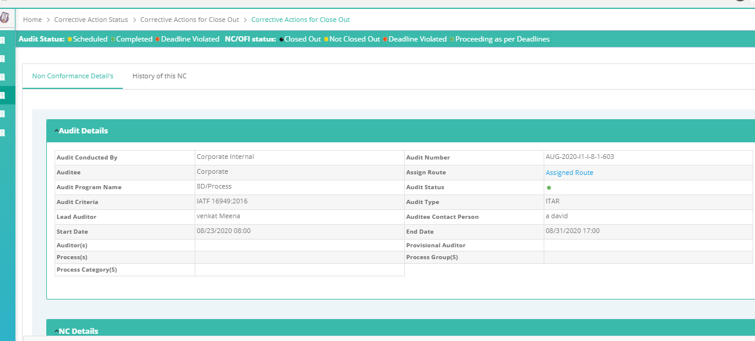
Task: Select the audit number AUG-2020-I1-I-8-1-603
Action: (580, 157)
